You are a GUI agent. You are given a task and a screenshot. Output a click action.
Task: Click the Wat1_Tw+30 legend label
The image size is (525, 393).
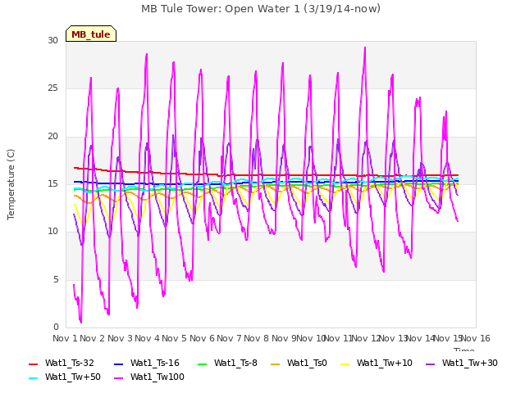470,363
